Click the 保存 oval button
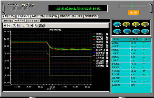This screenshot has height=98, width=154. pyautogui.click(x=145, y=24)
